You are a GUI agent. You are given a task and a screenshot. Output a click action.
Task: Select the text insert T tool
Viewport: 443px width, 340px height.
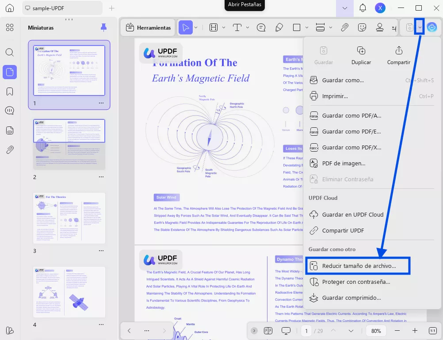[x=237, y=27]
